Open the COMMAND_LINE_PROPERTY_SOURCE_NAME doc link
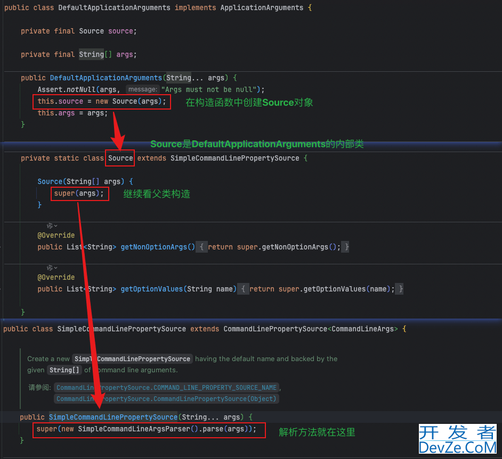 pyautogui.click(x=166, y=387)
